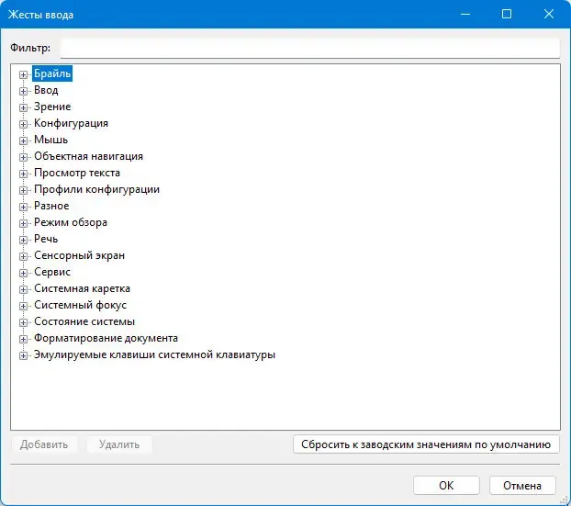Image resolution: width=571 pixels, height=506 pixels.
Task: Select the Системная каретка tree row
Action: click(x=82, y=288)
